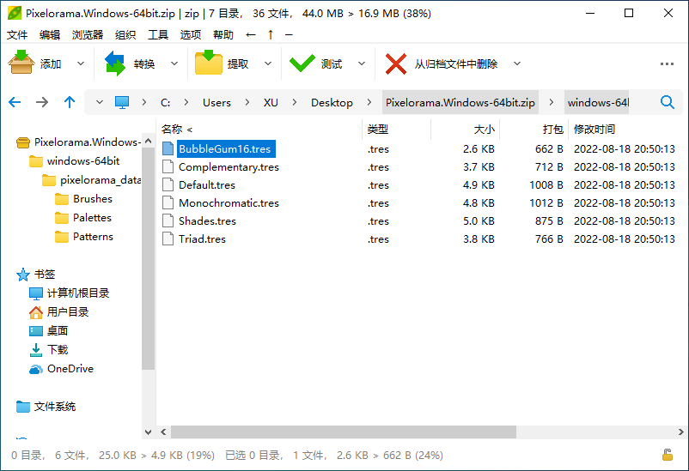Sort by 大小 (Size) column header
This screenshot has width=689, height=471.
point(484,130)
